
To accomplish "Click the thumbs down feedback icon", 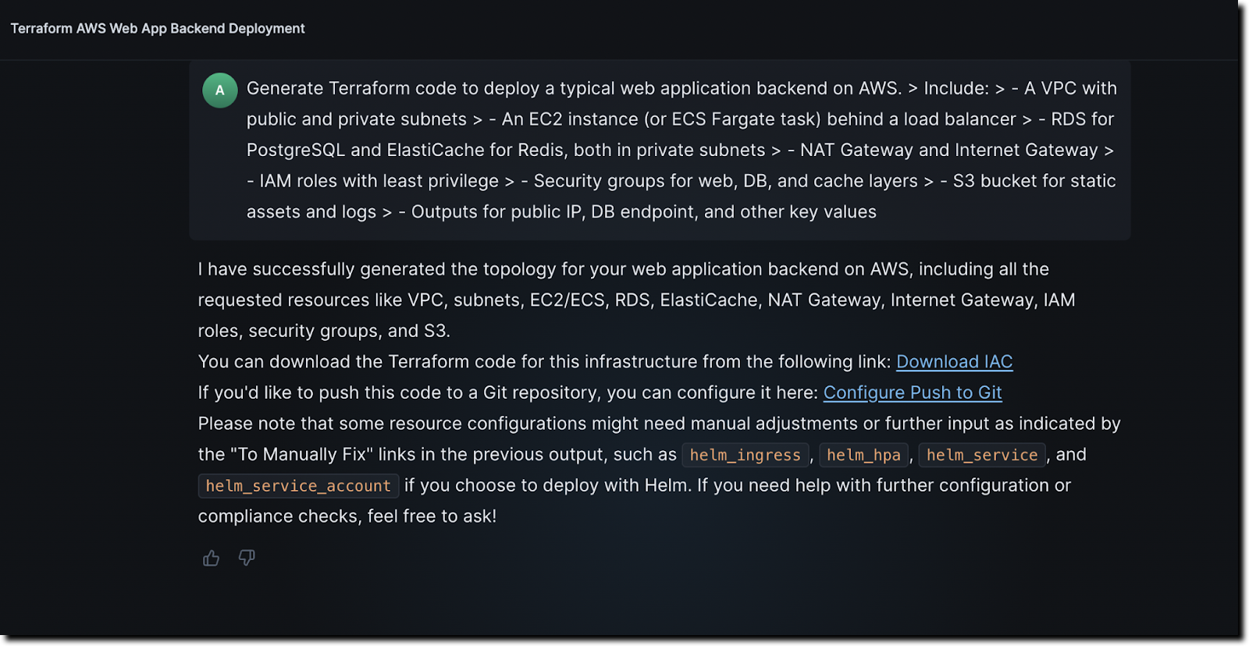I will [x=247, y=558].
